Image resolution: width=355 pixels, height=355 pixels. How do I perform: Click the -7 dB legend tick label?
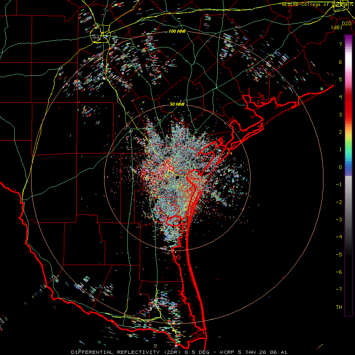339,290
